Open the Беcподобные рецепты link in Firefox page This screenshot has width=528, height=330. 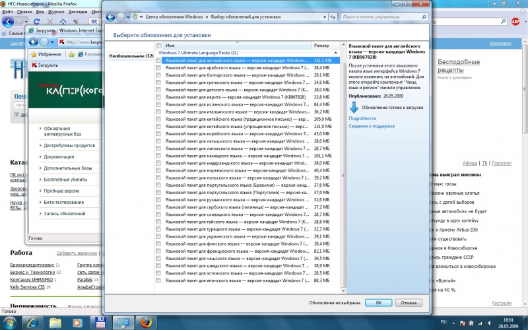click(x=459, y=66)
